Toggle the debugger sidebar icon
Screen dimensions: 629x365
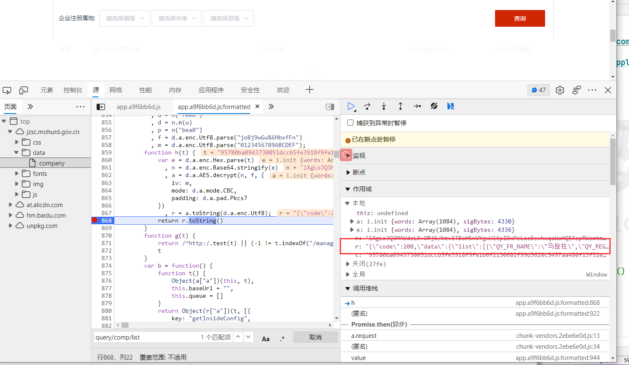click(330, 107)
